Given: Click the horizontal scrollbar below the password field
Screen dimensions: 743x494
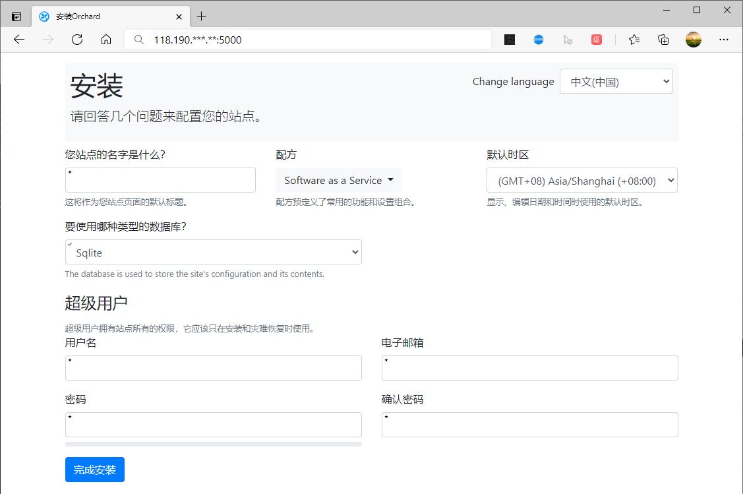Looking at the screenshot, I should (x=213, y=443).
